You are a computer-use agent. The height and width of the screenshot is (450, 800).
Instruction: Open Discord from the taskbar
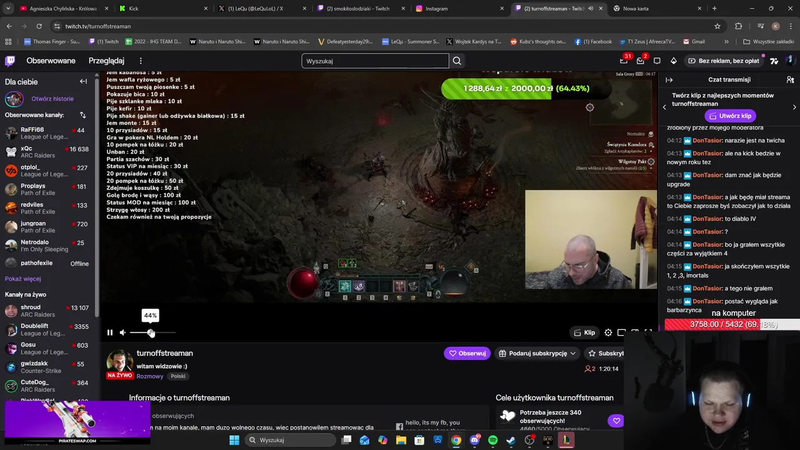tap(474, 440)
